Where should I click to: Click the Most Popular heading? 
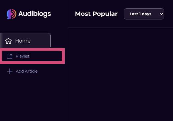tap(96, 14)
